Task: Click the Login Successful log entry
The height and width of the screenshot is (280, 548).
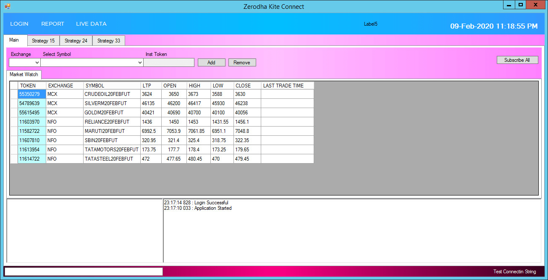Action: click(x=196, y=203)
